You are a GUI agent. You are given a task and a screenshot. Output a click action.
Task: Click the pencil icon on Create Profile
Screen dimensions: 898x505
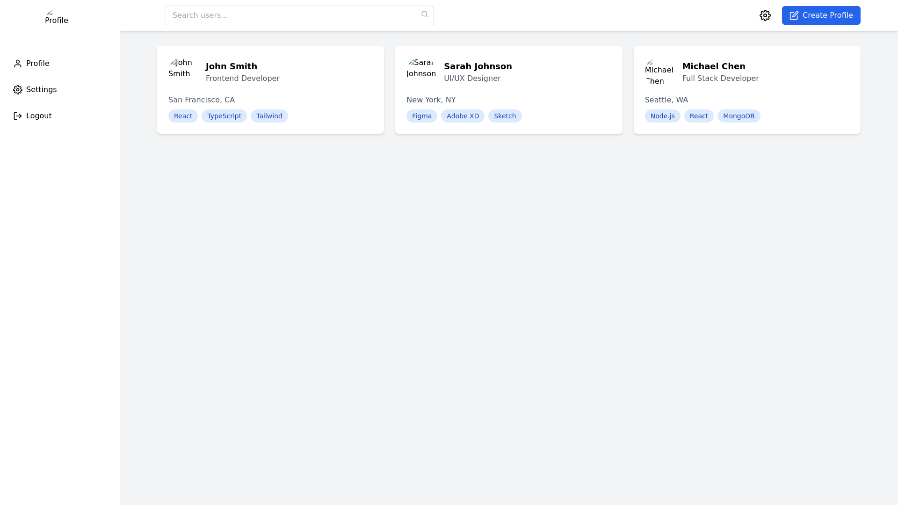[x=794, y=15]
